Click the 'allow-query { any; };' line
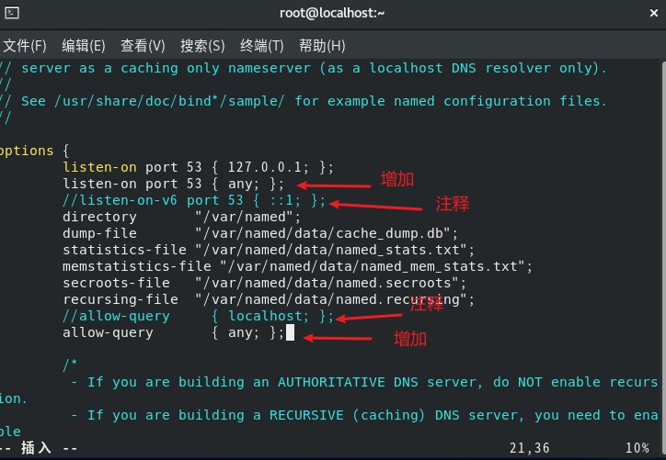The width and height of the screenshot is (666, 460). click(x=173, y=332)
